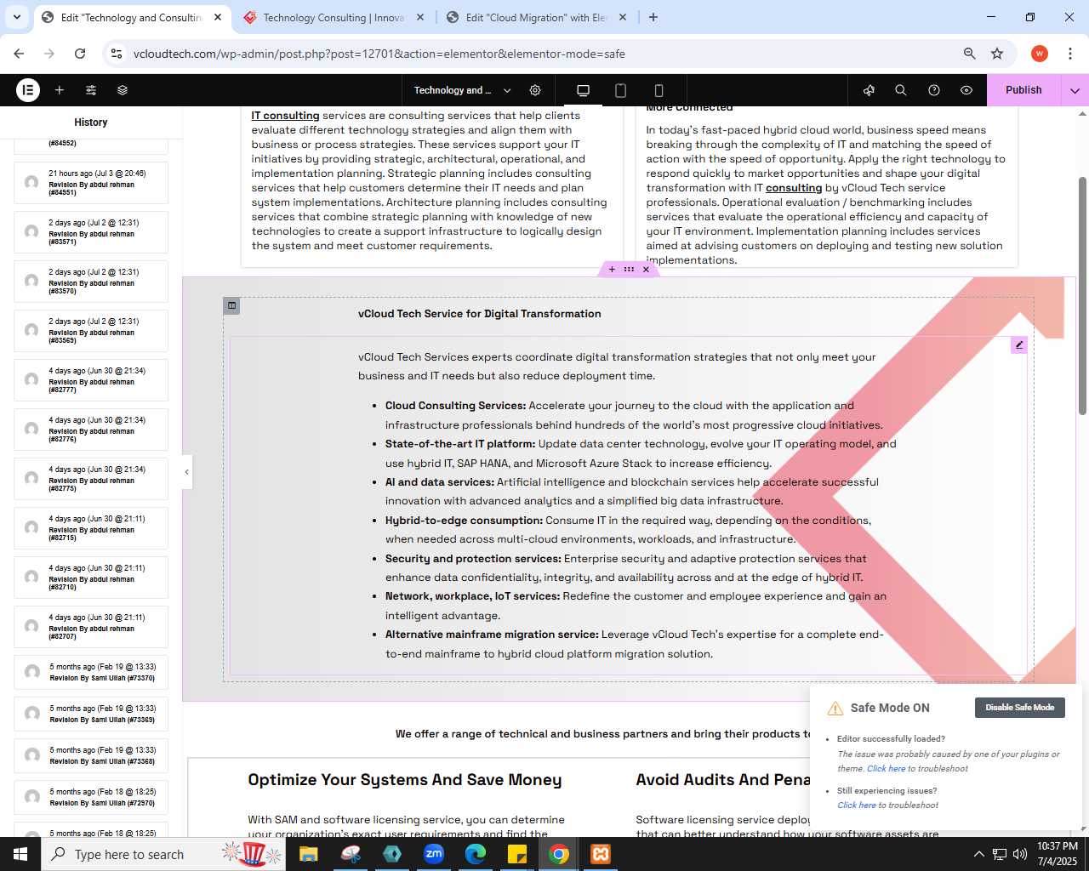1089x871 pixels.
Task: Open page settings gear icon
Action: click(535, 90)
